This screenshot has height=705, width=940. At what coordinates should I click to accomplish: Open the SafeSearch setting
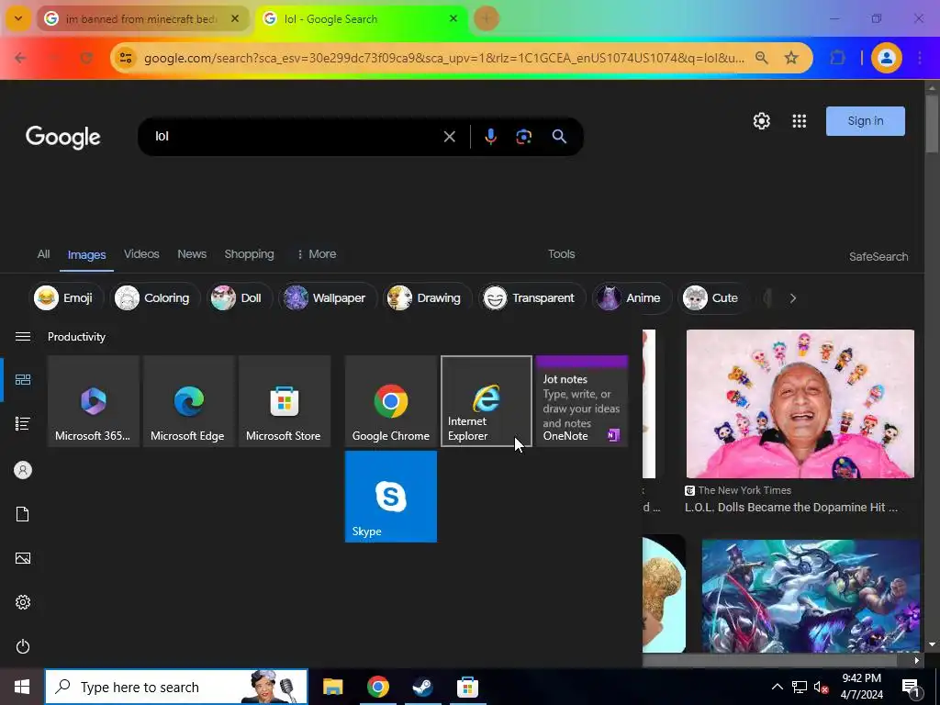[878, 257]
